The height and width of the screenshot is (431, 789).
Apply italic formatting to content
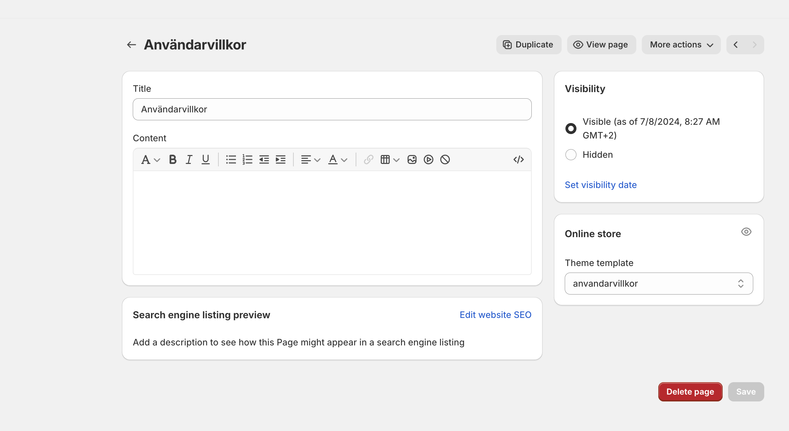(189, 159)
